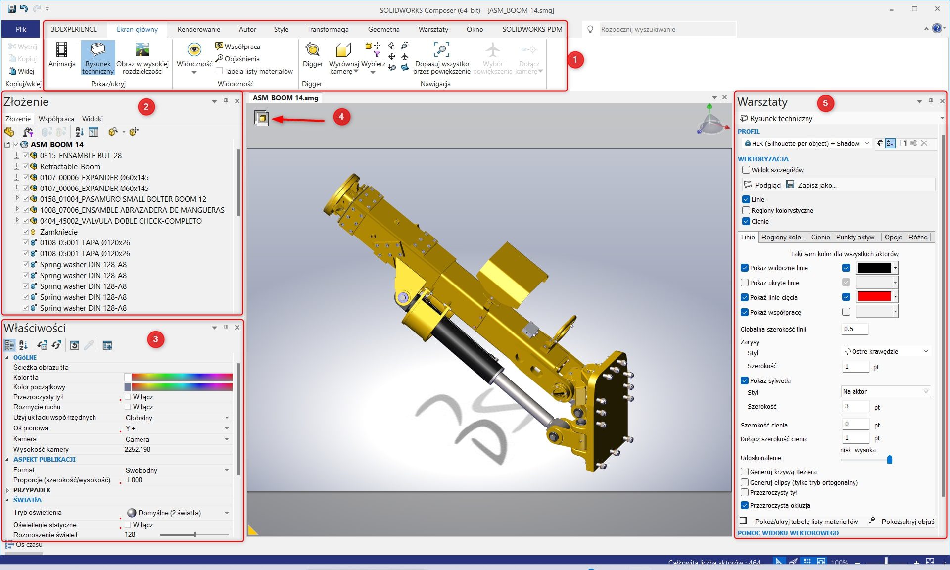Enable Generuj krzywą Beziera checkbox

coord(745,472)
